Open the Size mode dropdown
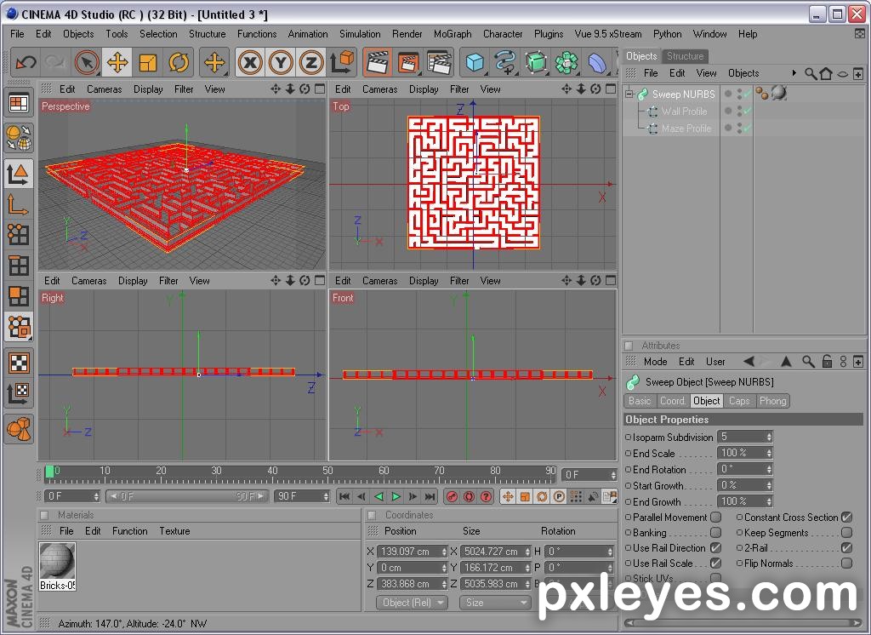Screen dimensions: 871x635 [x=494, y=602]
